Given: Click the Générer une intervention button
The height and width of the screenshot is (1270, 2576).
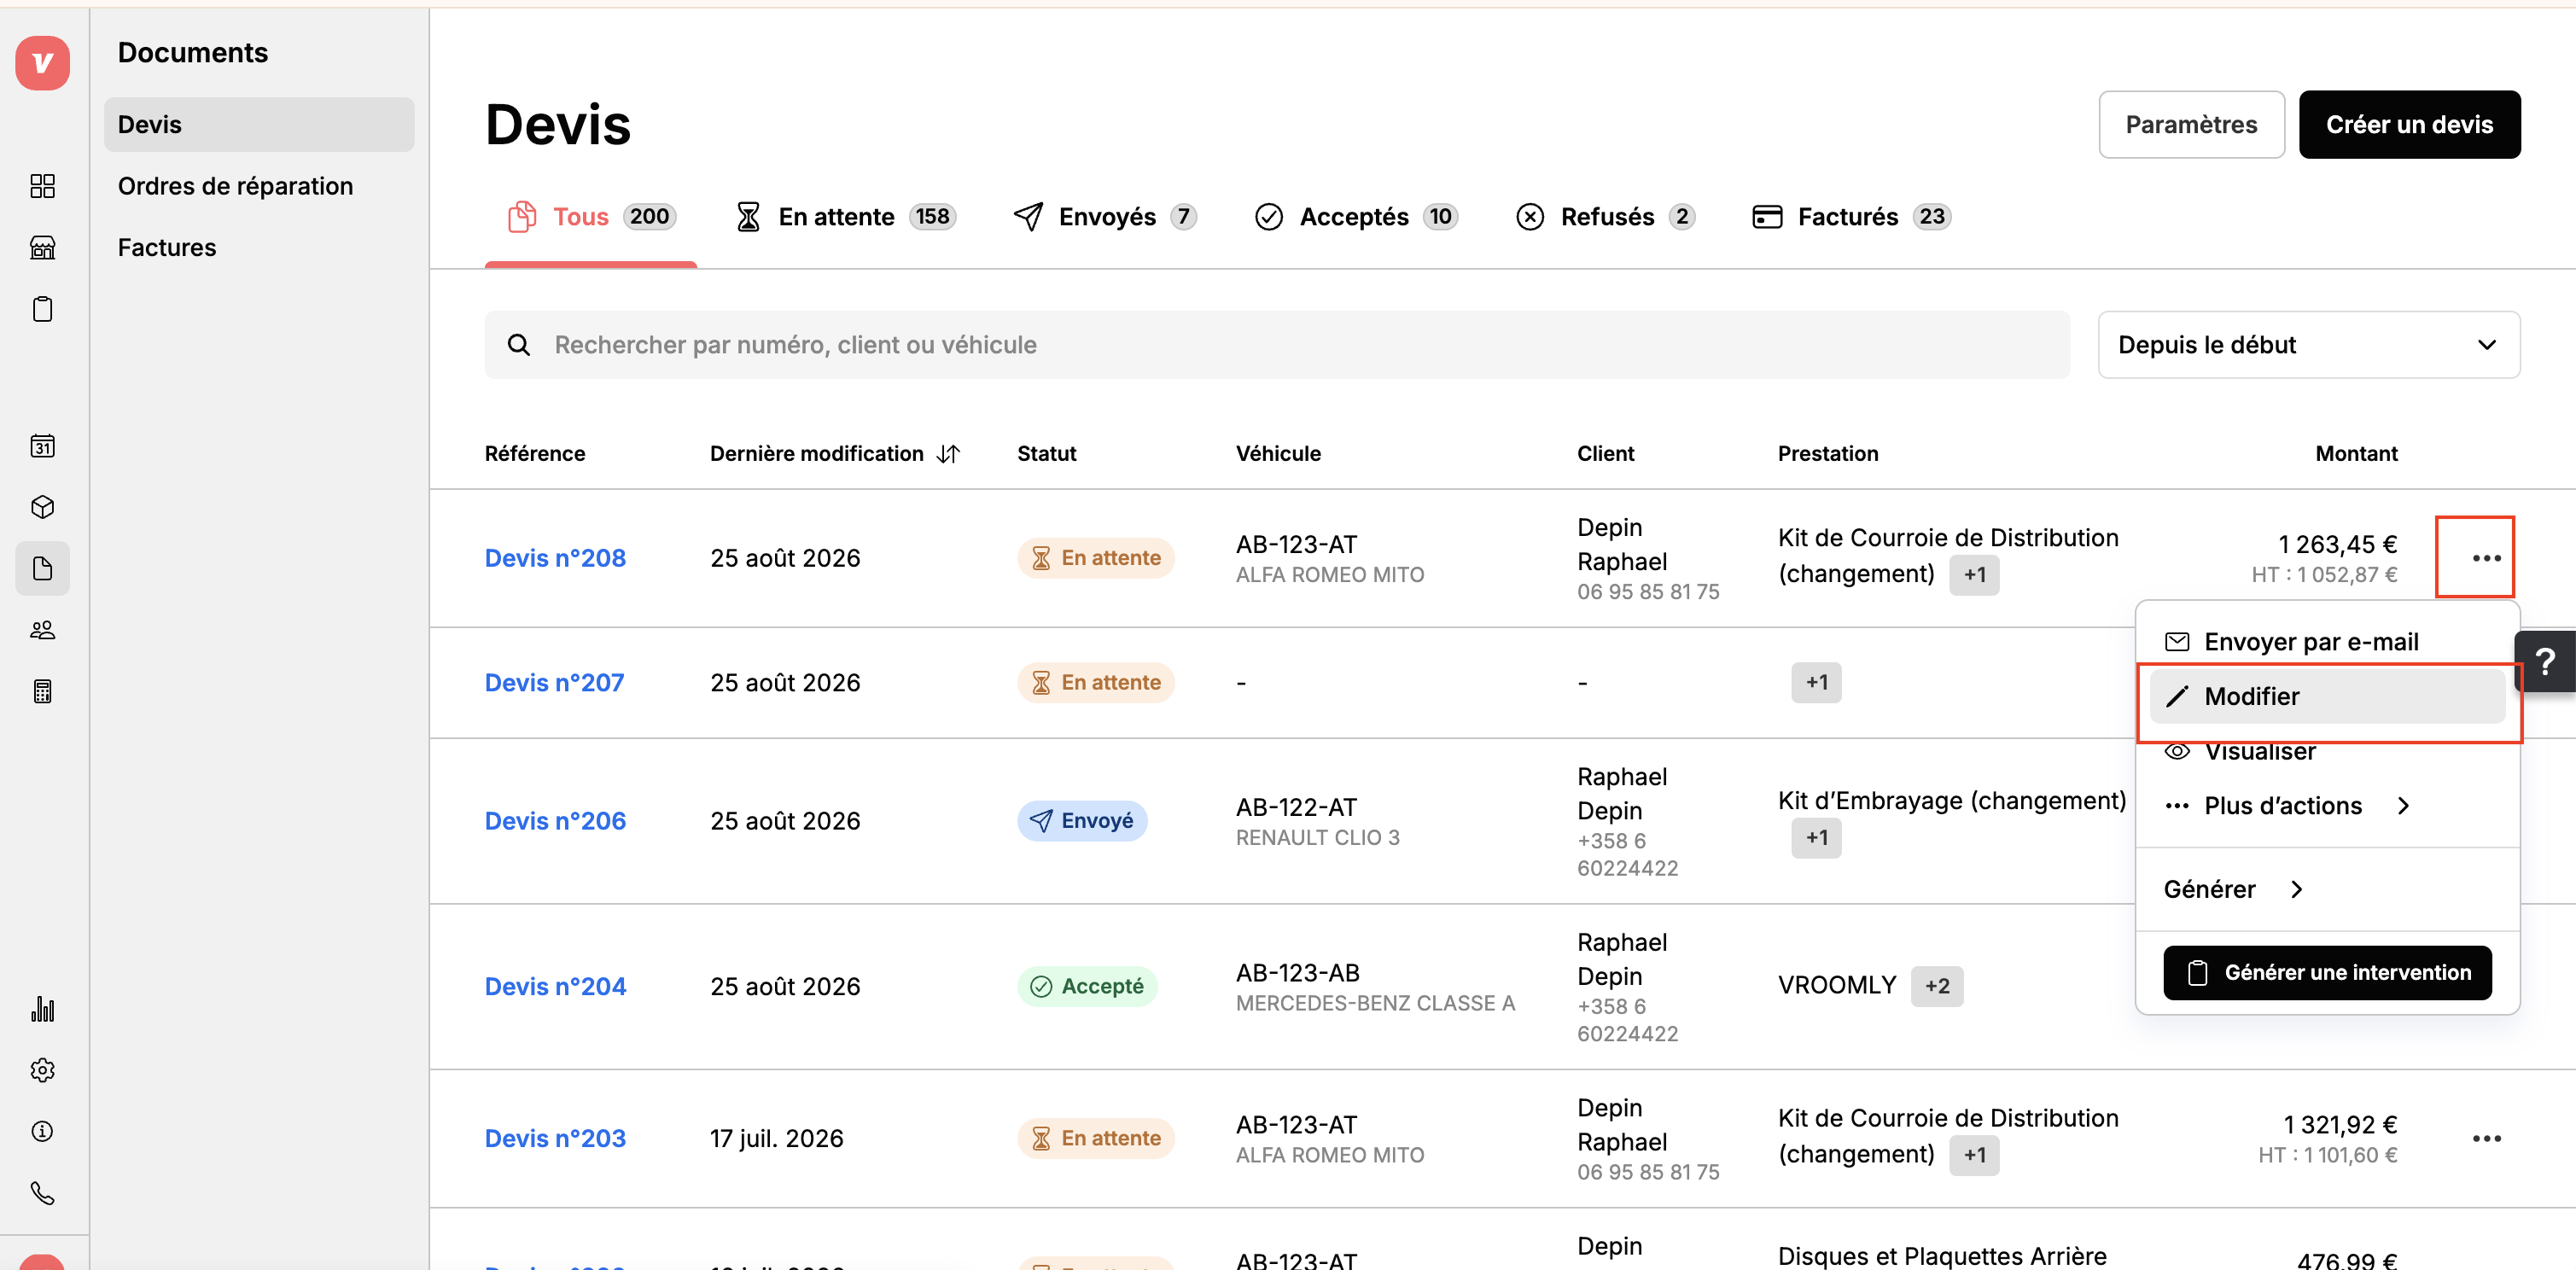Looking at the screenshot, I should [2327, 973].
